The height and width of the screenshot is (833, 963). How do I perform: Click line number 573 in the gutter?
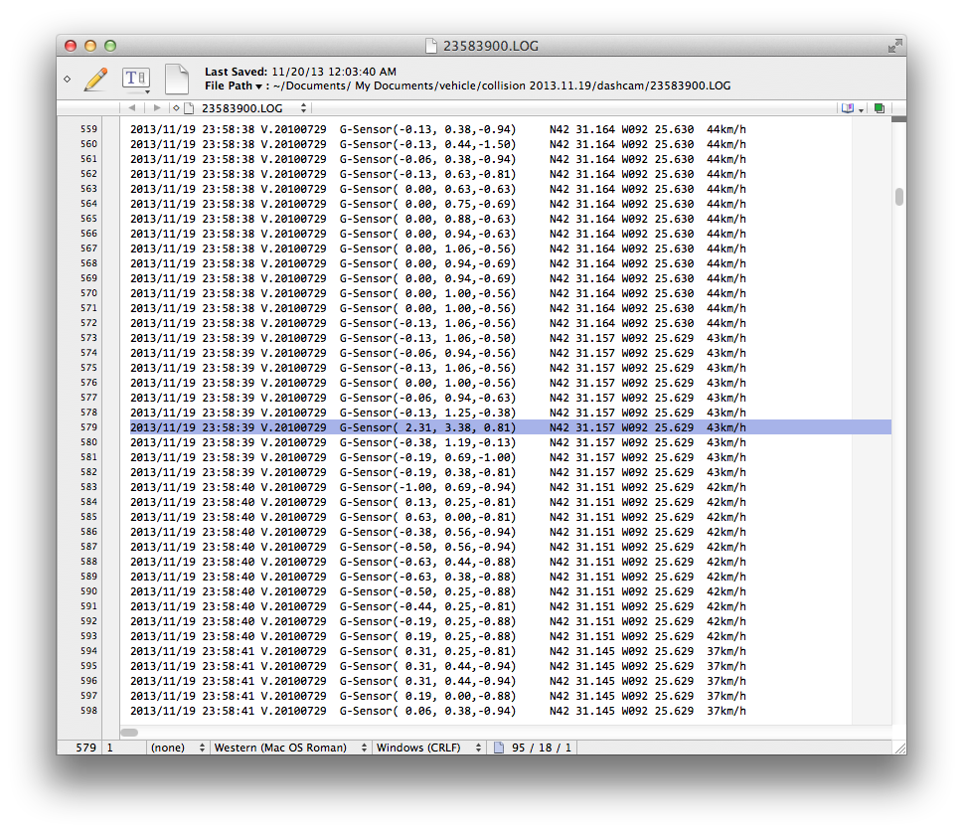(x=88, y=338)
